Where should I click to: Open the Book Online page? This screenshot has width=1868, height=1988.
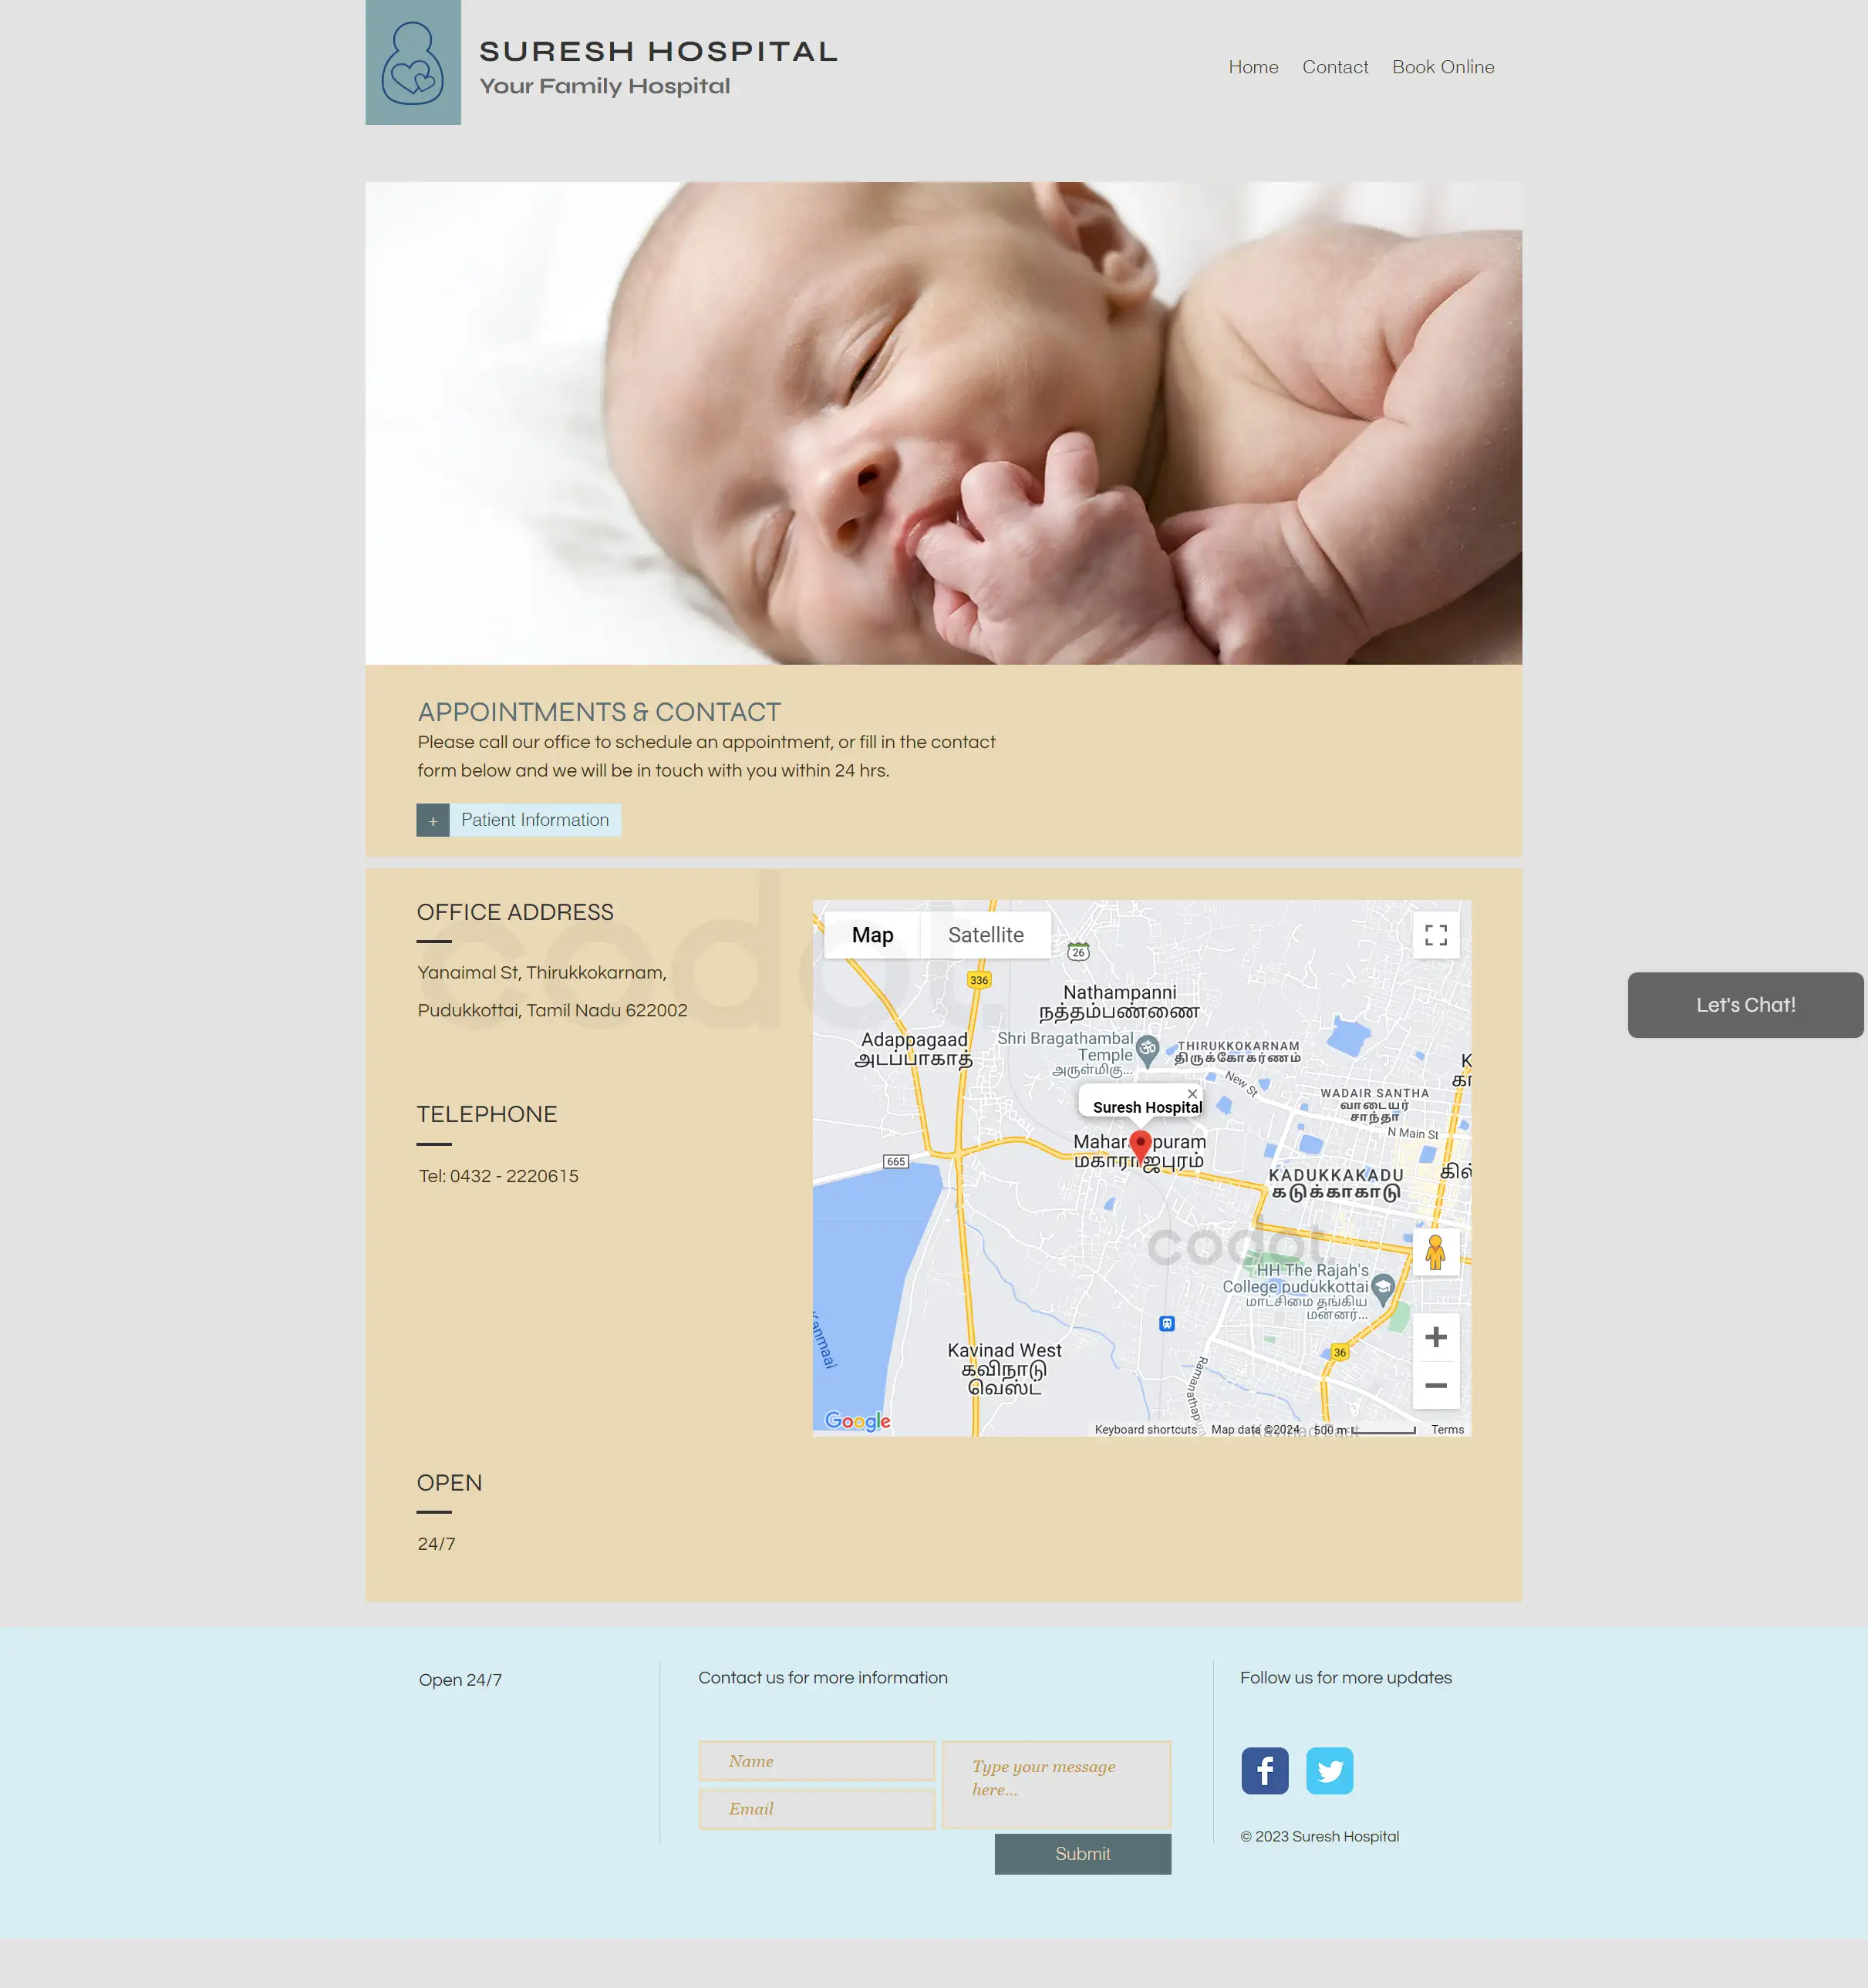1443,67
